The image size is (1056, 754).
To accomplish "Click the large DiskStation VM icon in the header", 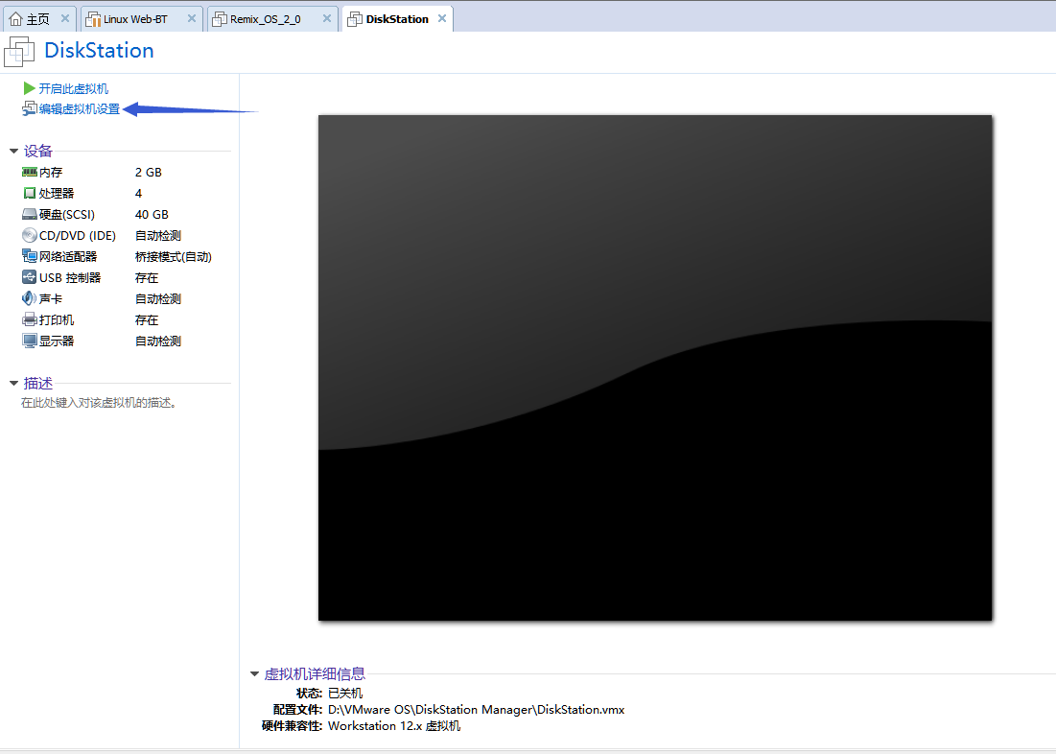I will point(19,52).
